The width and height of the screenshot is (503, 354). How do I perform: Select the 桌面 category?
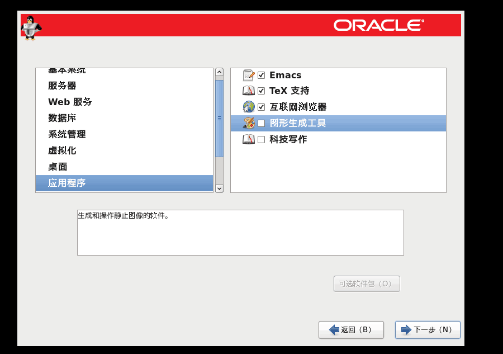(58, 167)
